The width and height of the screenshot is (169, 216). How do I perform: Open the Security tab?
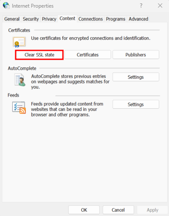(x=31, y=19)
